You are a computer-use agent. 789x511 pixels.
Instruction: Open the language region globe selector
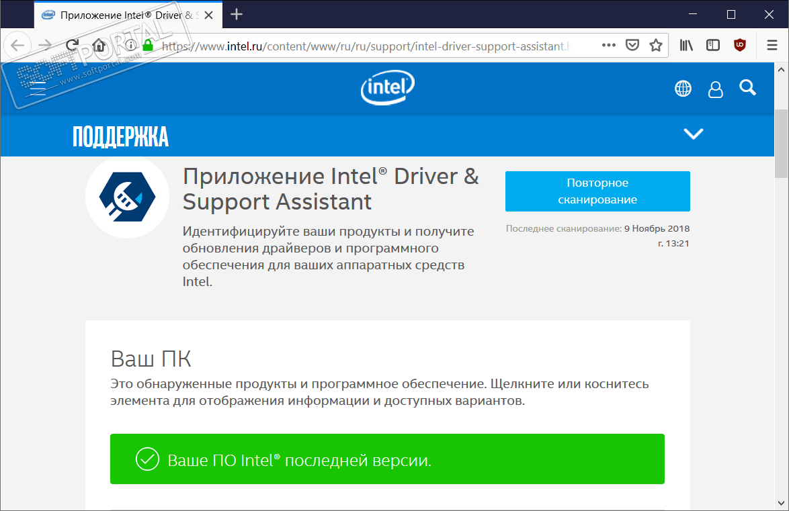pos(683,89)
